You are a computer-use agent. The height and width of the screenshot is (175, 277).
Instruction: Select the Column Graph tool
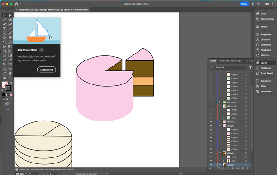tap(5, 69)
